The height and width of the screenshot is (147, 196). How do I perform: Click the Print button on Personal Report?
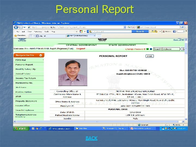click(x=150, y=56)
